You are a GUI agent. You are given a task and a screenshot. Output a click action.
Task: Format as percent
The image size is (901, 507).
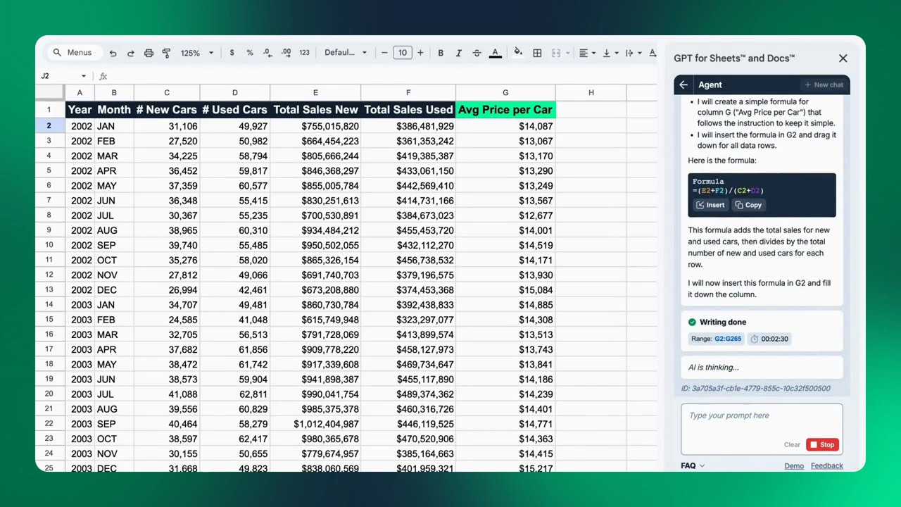(250, 53)
